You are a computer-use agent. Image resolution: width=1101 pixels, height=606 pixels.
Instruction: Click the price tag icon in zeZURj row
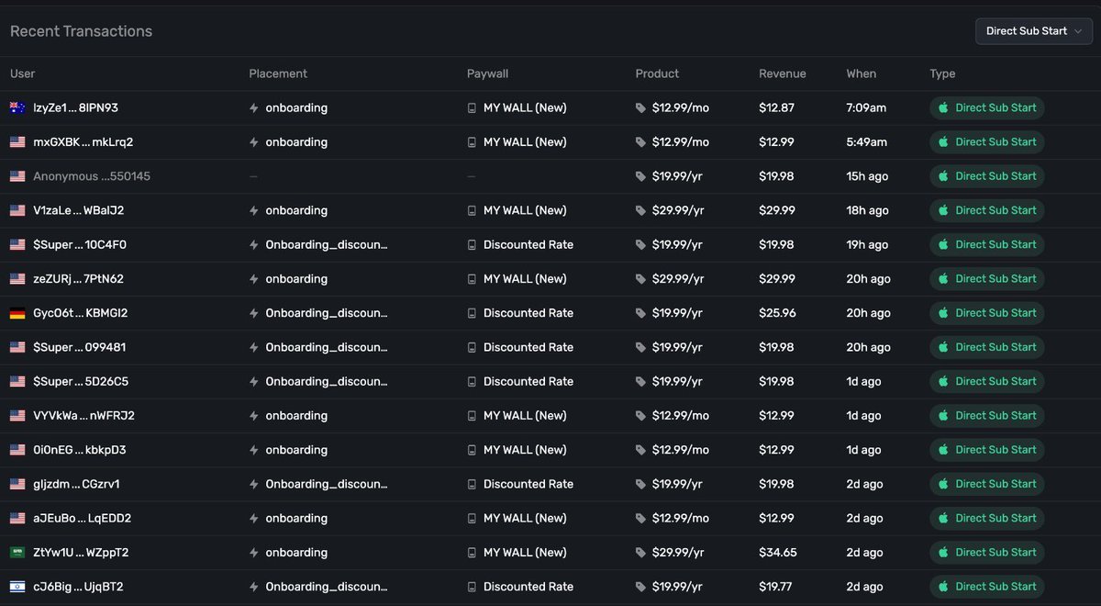point(640,279)
